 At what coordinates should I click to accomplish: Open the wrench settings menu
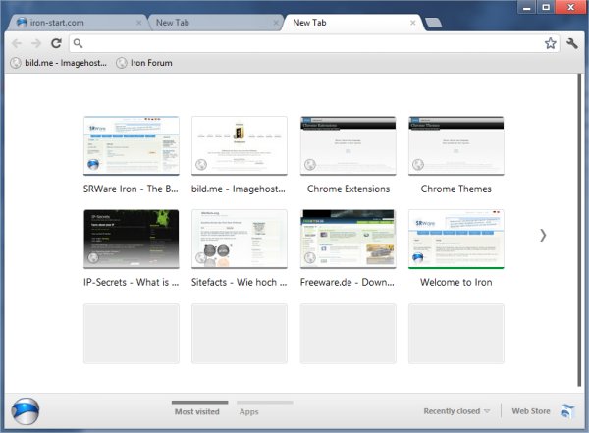point(572,43)
